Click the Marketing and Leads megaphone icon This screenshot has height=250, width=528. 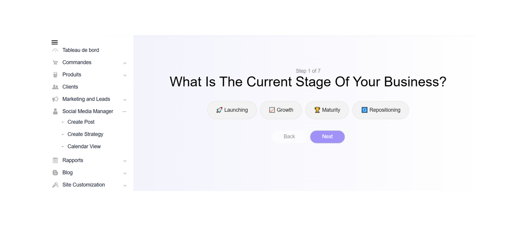55,99
